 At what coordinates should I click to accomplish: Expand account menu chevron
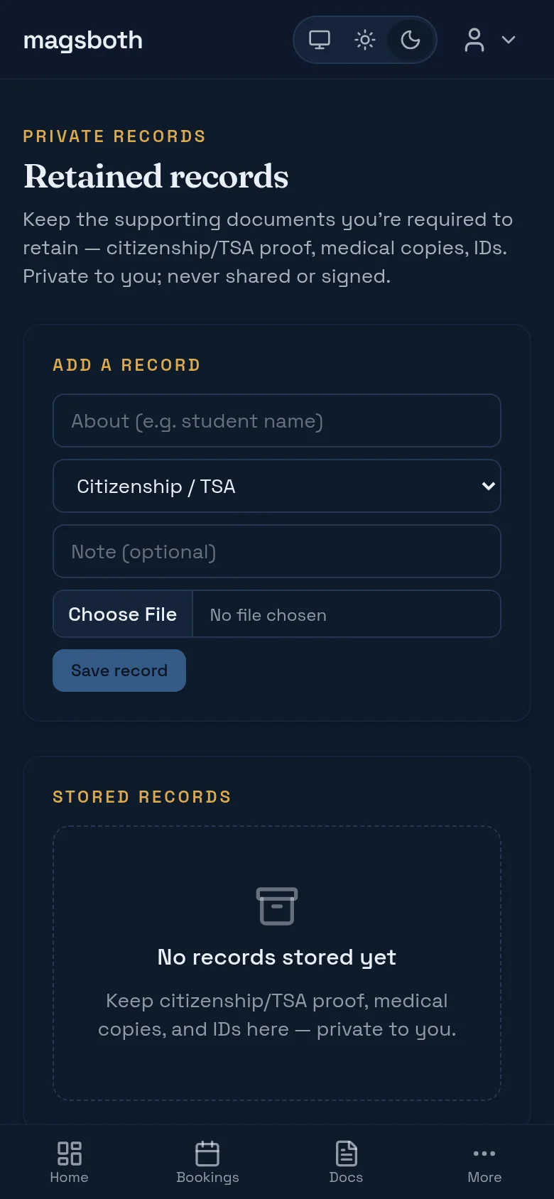509,40
